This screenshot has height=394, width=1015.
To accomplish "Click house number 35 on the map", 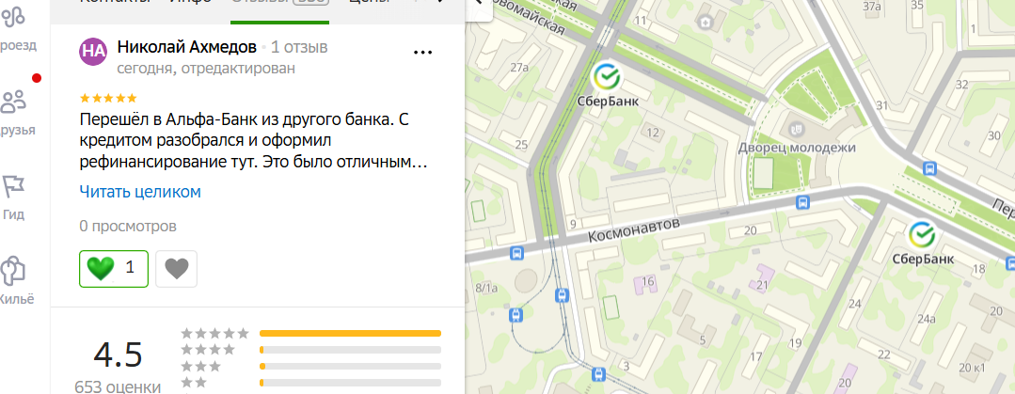I will (917, 6).
